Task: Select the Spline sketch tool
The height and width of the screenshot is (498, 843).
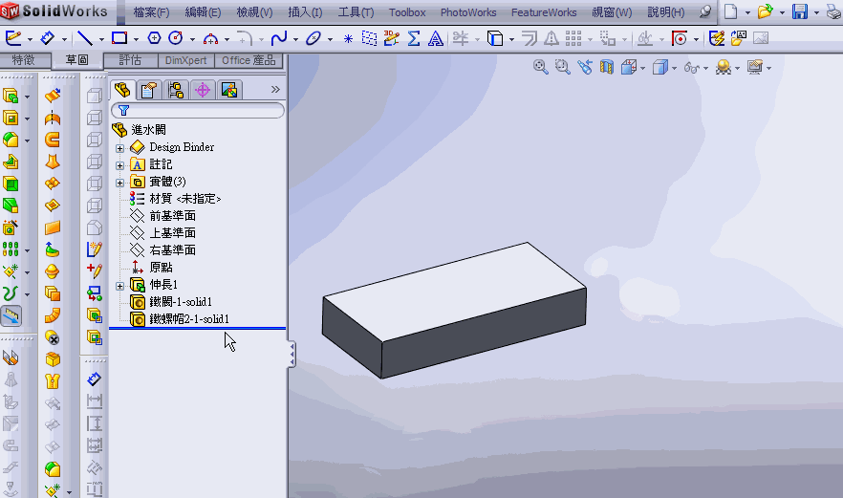Action: tap(279, 38)
